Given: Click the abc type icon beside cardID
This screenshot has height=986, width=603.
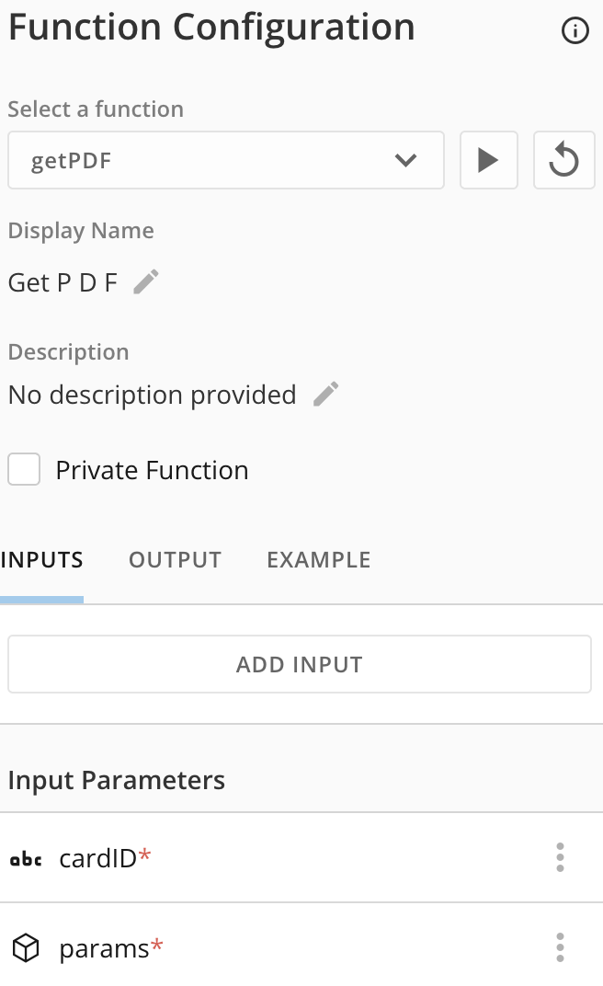Looking at the screenshot, I should [x=26, y=859].
